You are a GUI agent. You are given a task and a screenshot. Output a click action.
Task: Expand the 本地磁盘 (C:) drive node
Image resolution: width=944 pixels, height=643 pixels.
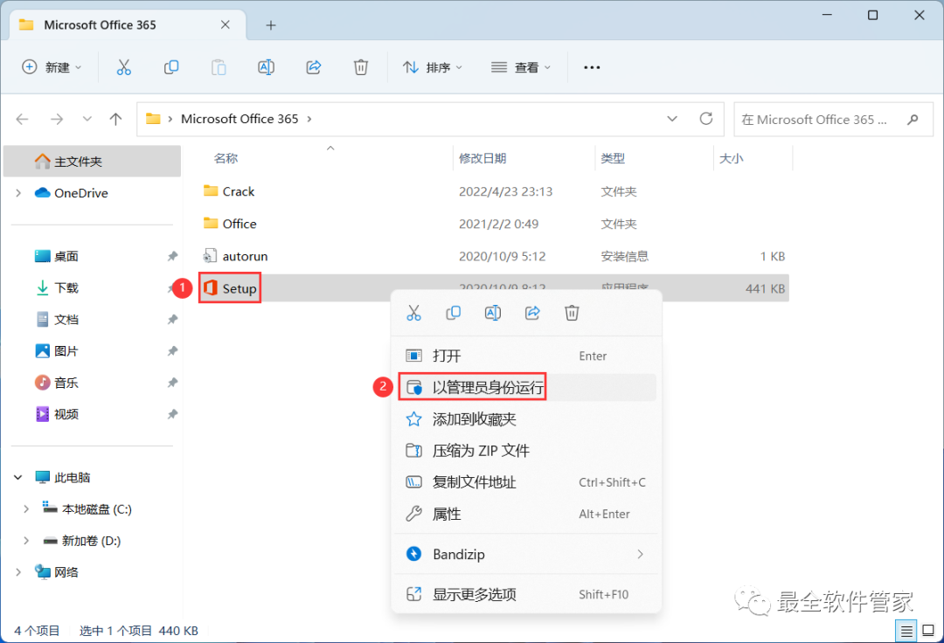(26, 508)
